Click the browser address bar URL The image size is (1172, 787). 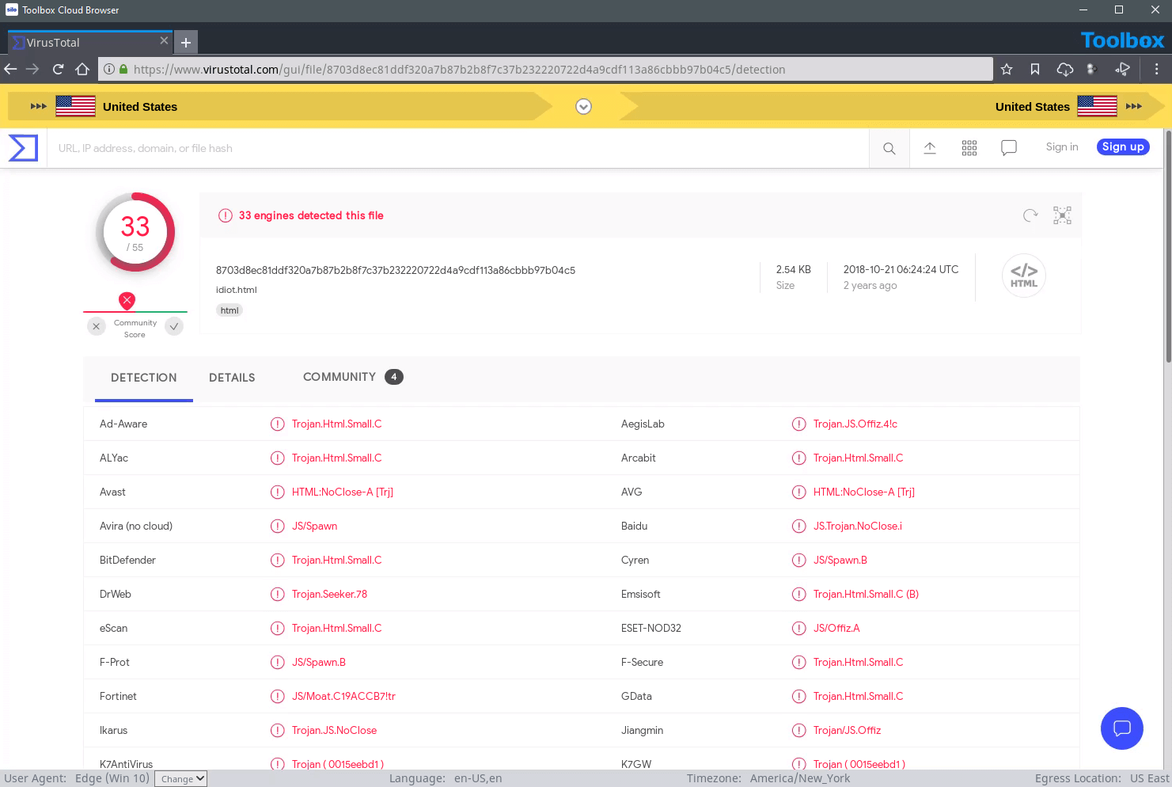(x=546, y=70)
